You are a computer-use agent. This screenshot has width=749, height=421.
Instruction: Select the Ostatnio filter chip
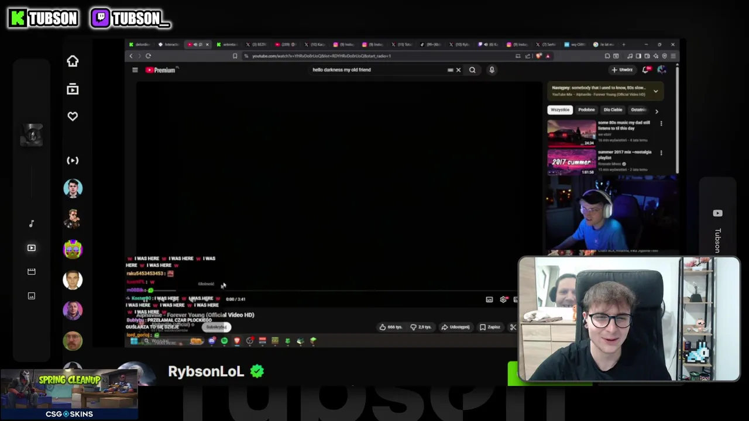[x=638, y=110]
